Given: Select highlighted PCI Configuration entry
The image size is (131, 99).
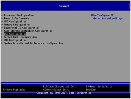Looking at the screenshot, I should (x=15, y=34).
